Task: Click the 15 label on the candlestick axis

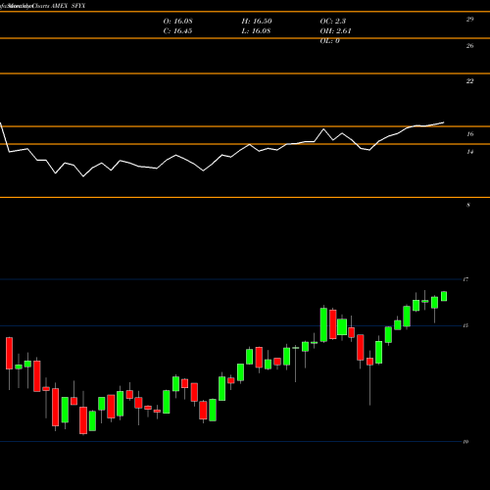Action: point(465,325)
